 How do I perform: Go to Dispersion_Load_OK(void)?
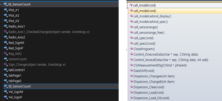pyautogui.click(x=151, y=98)
